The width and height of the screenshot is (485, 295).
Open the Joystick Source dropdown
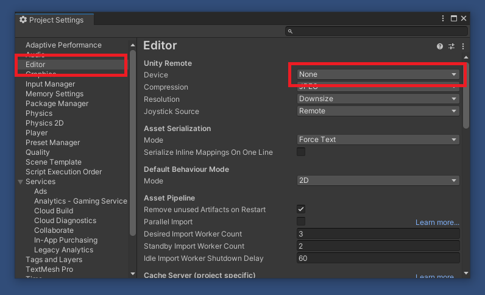click(378, 111)
